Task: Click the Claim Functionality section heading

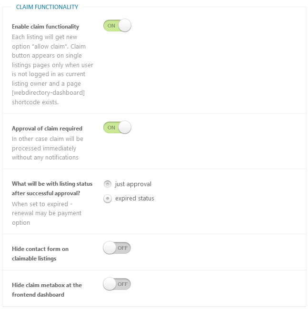Action: click(x=47, y=7)
